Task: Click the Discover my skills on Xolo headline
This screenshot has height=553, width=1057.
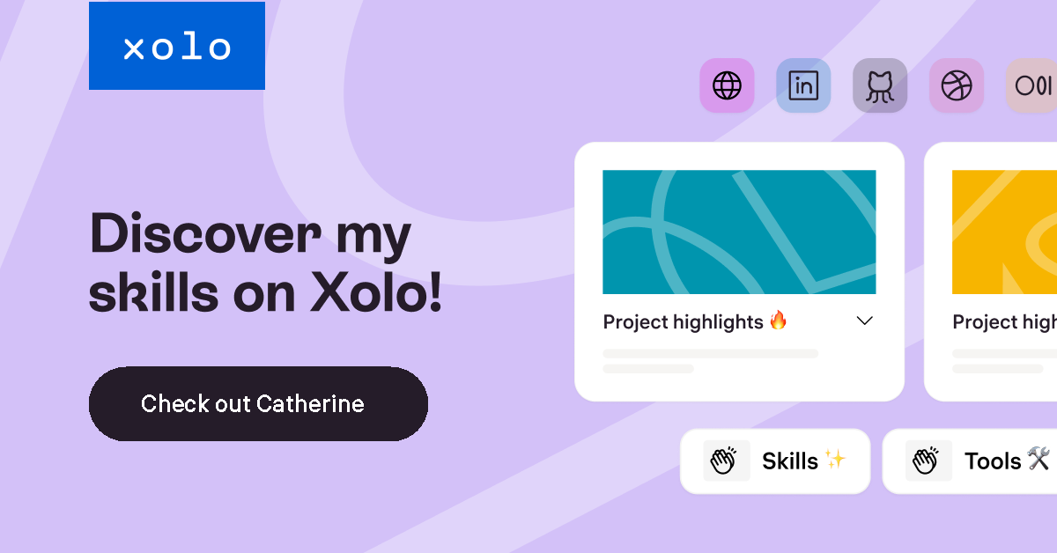Action: (x=265, y=264)
